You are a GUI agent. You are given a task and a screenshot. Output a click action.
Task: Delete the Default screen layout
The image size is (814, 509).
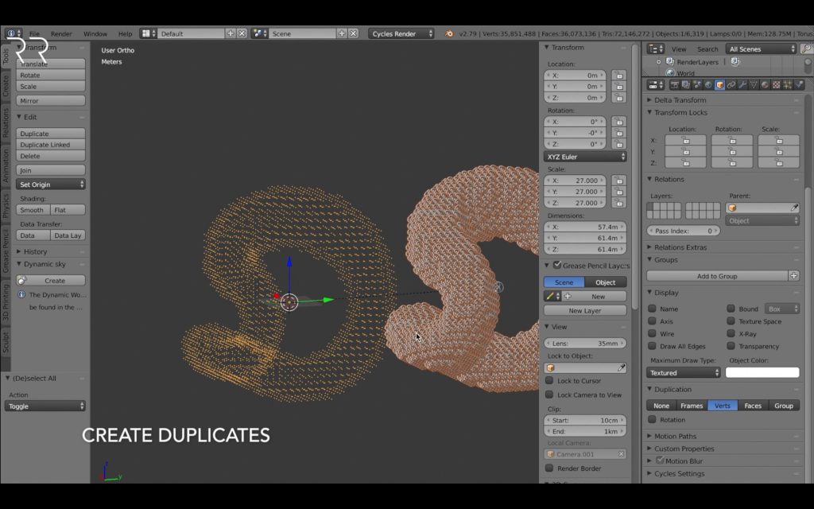[242, 33]
